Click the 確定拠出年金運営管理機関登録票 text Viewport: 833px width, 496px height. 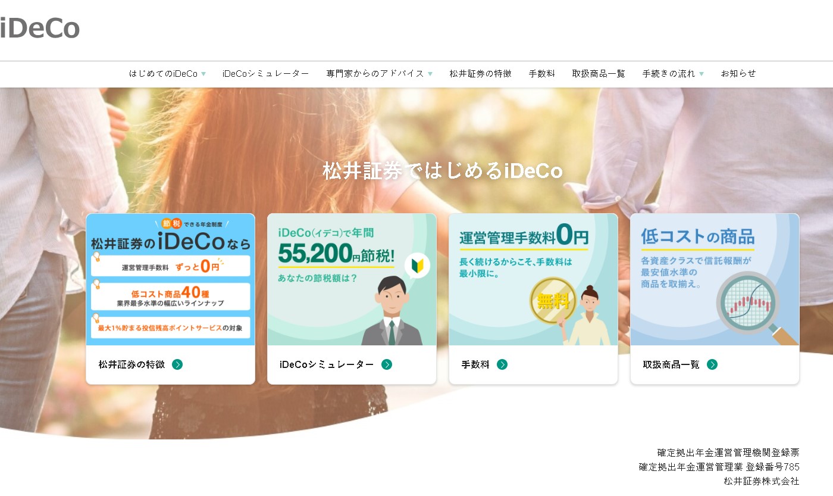pyautogui.click(x=728, y=453)
